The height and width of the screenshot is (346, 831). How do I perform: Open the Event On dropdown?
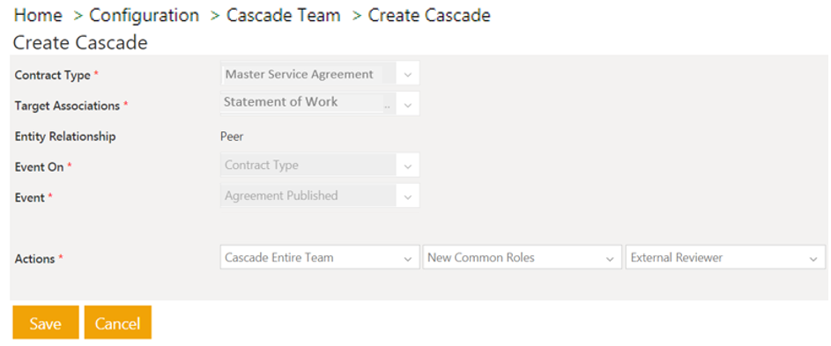click(x=320, y=165)
